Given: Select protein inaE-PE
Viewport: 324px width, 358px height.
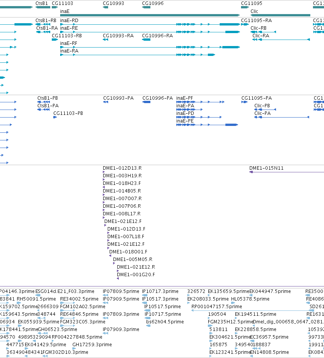Looking at the screenshot, I should 207,125.
